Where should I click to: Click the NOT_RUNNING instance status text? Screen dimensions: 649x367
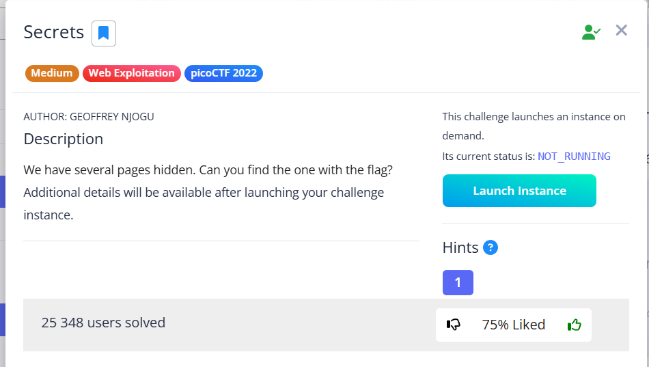[x=574, y=156]
